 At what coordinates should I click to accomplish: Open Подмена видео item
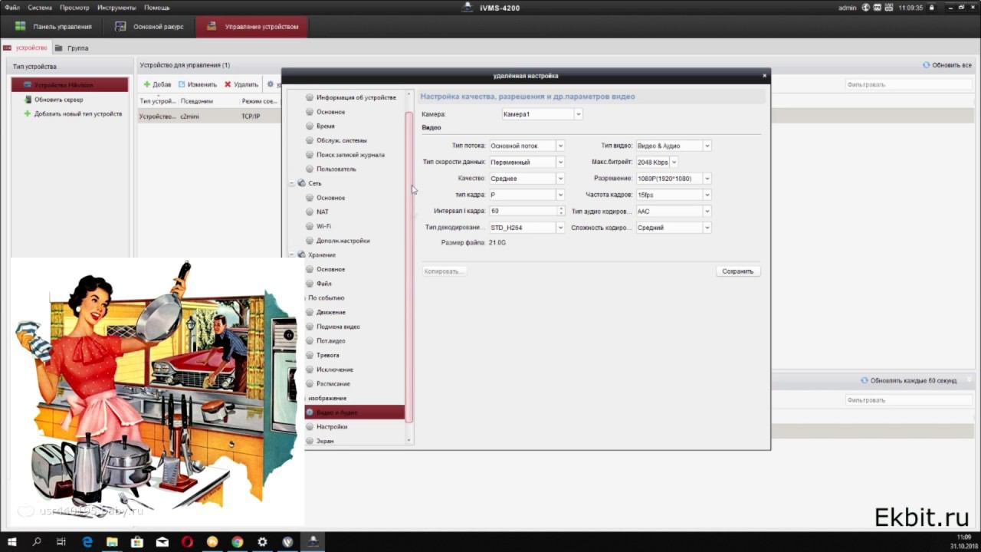(x=338, y=327)
